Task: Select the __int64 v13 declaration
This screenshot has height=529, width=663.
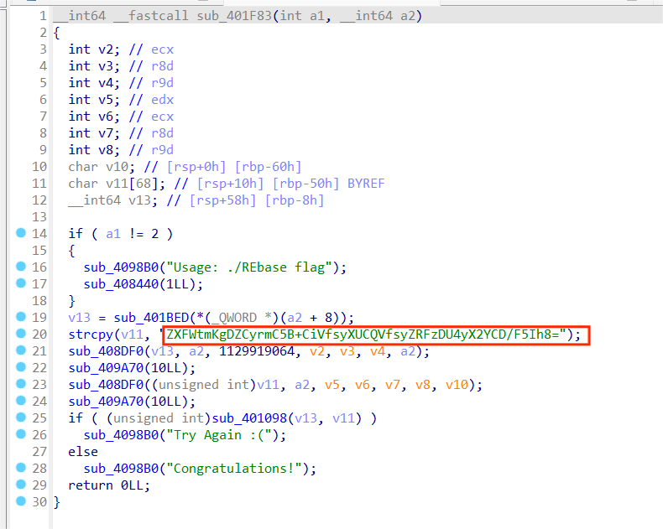Action: 113,200
